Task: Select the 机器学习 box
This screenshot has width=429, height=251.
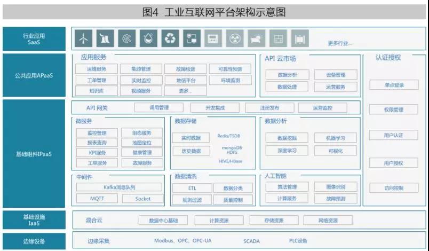Action: pyautogui.click(x=336, y=138)
